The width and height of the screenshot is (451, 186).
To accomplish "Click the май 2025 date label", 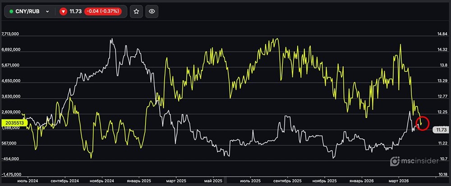I will [213, 181].
